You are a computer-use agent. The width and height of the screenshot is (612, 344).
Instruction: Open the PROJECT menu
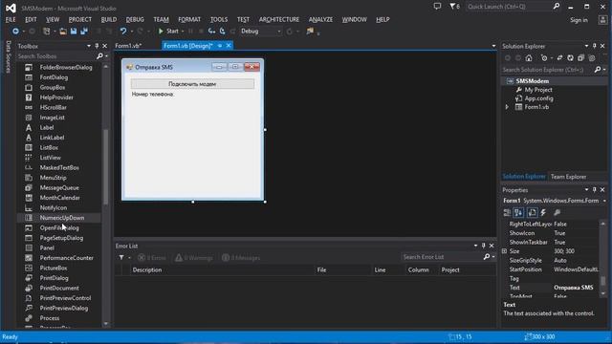click(79, 19)
